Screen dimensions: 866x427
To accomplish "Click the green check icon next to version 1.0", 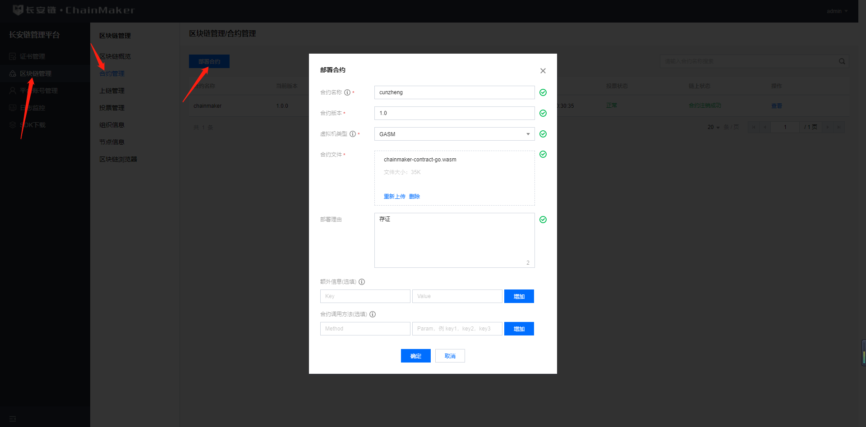I will 543,113.
